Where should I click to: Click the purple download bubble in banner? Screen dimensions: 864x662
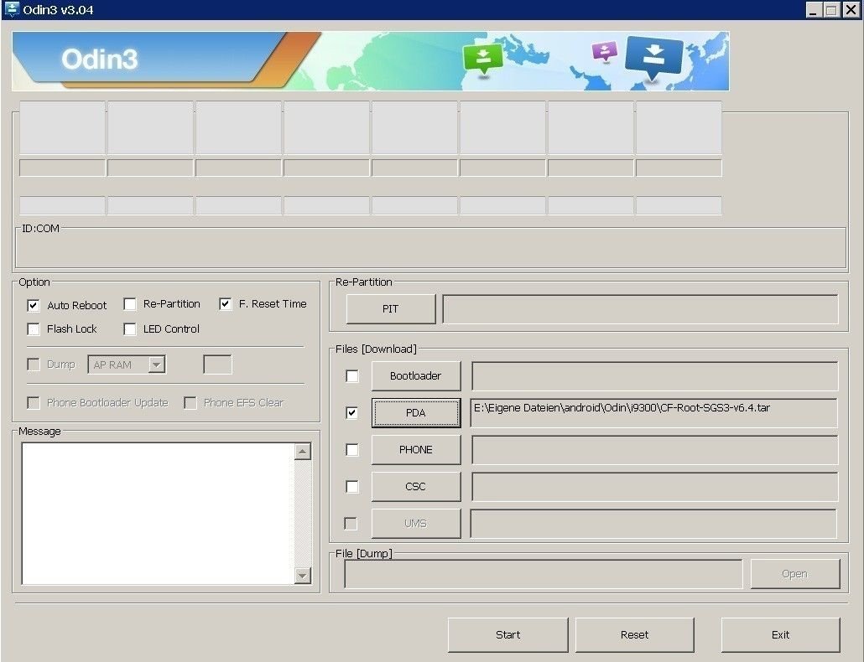605,52
